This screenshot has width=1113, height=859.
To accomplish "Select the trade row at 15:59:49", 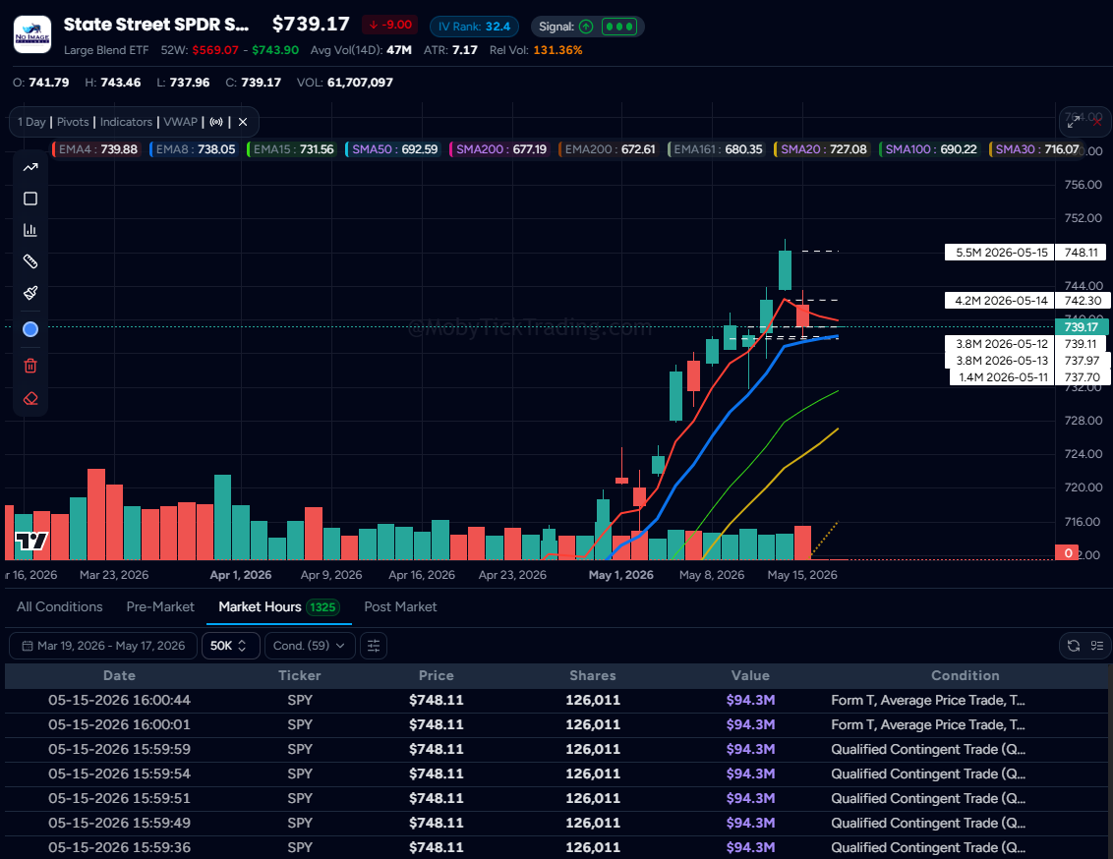I will (556, 823).
